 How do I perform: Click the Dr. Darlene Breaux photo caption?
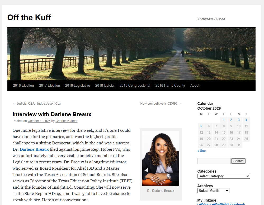(x=161, y=191)
